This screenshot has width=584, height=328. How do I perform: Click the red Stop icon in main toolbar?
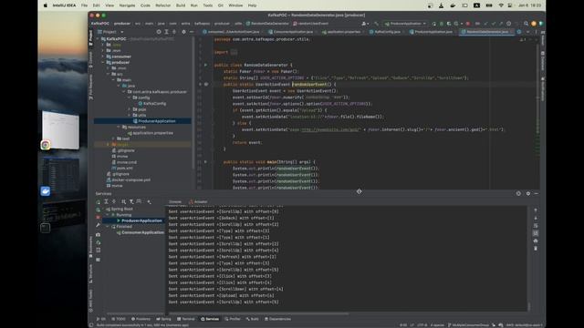coord(468,24)
